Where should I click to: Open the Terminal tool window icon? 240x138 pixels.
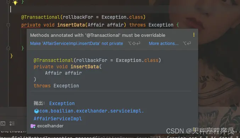(x=3, y=123)
